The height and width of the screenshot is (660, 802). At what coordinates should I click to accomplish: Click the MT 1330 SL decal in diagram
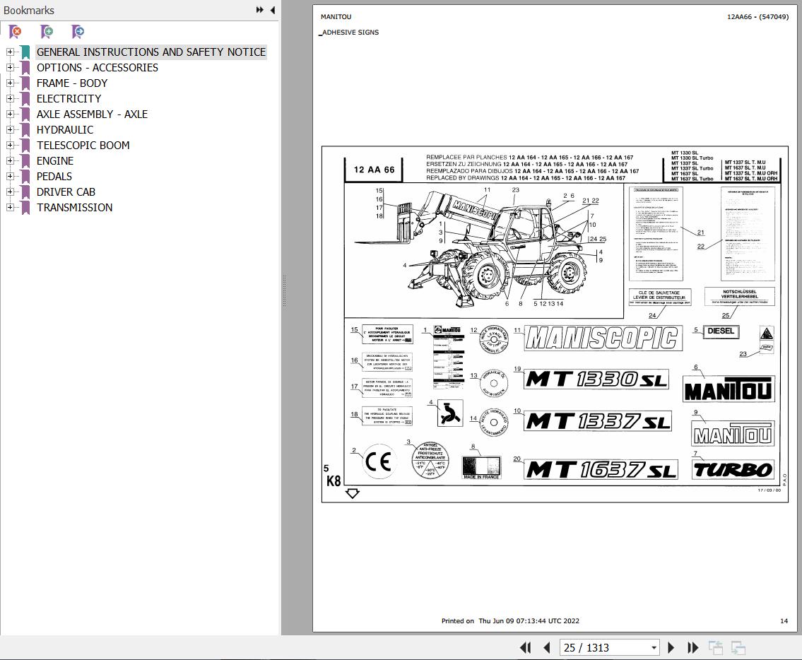click(596, 379)
